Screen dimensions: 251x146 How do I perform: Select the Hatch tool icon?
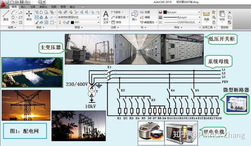(21, 22)
